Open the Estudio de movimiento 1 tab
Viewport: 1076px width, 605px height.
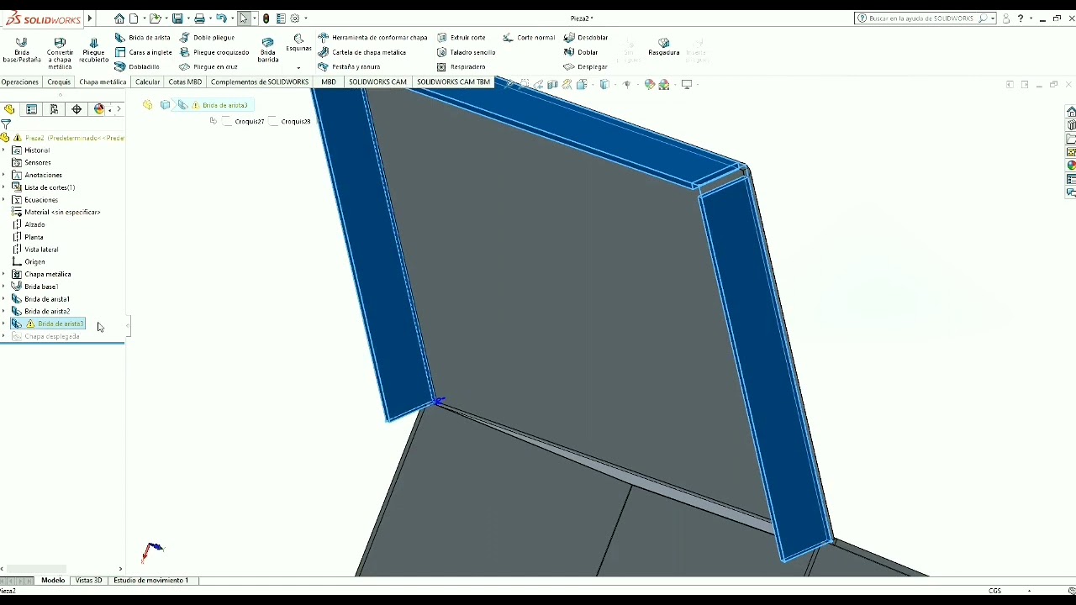pos(151,581)
